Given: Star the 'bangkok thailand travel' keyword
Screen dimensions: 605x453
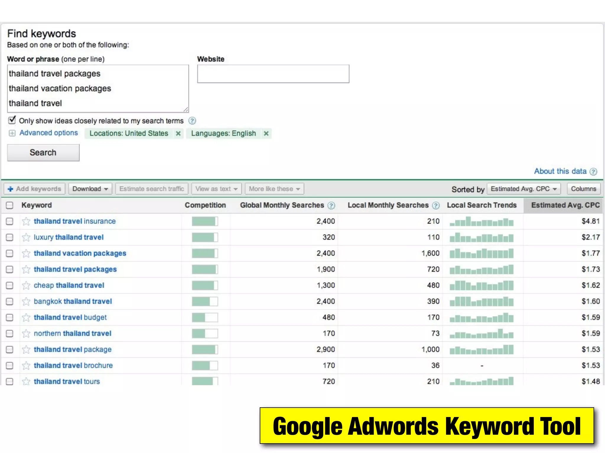Looking at the screenshot, I should click(26, 301).
